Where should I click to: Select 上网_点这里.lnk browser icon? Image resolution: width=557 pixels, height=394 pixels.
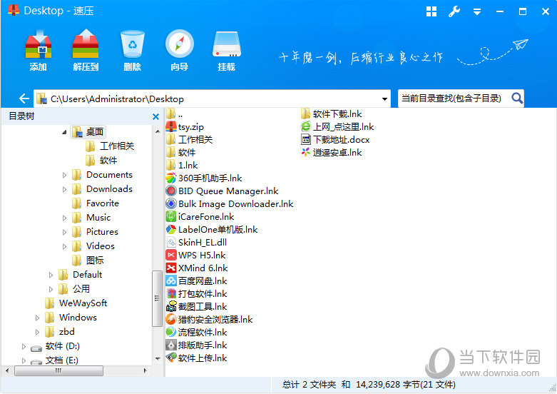(x=305, y=126)
